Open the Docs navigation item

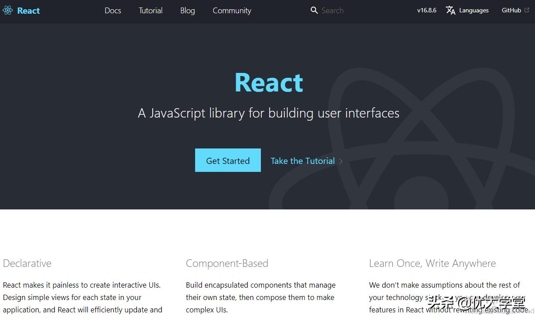tap(113, 11)
